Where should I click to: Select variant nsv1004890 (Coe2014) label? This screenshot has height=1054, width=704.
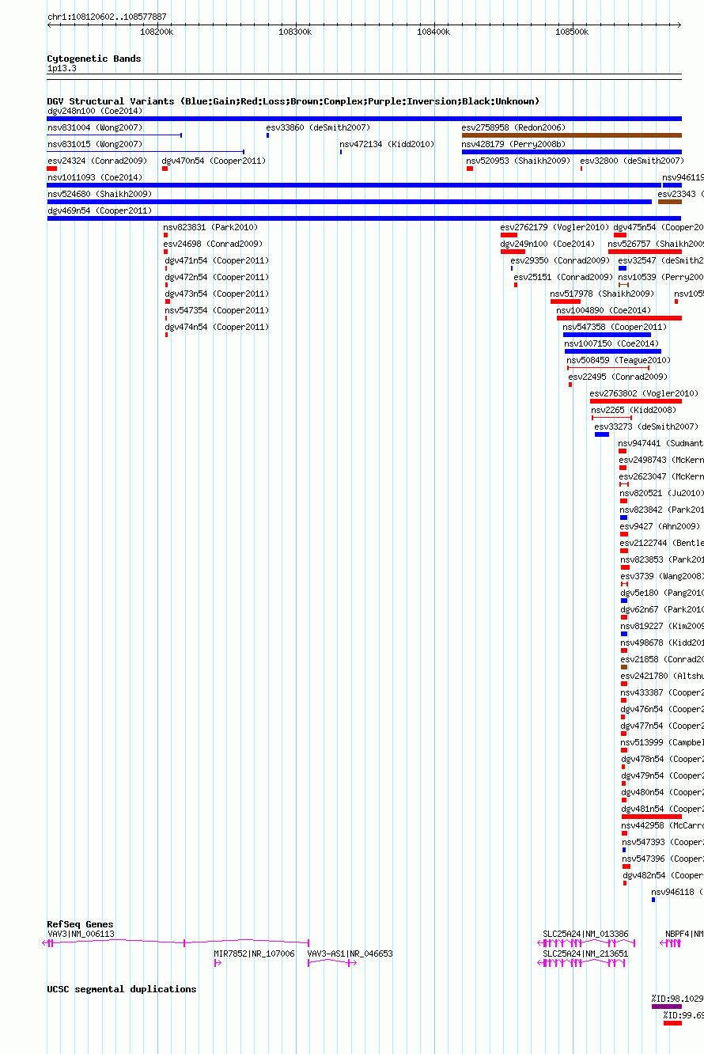click(x=604, y=310)
